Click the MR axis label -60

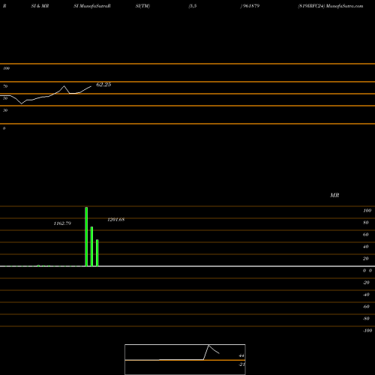(366, 307)
